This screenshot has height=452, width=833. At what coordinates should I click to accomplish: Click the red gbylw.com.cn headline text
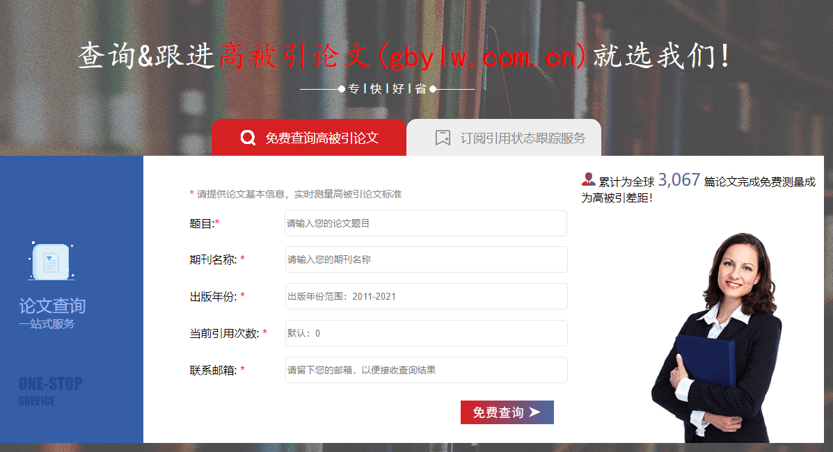(403, 56)
